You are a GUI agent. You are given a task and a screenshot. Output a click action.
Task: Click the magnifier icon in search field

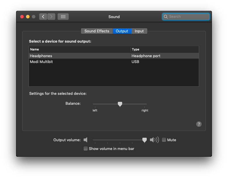point(166,17)
